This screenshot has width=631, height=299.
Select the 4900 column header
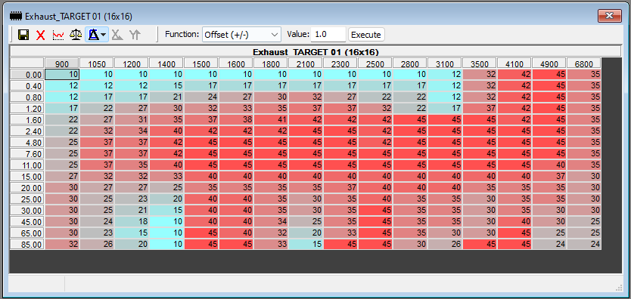[x=549, y=63]
